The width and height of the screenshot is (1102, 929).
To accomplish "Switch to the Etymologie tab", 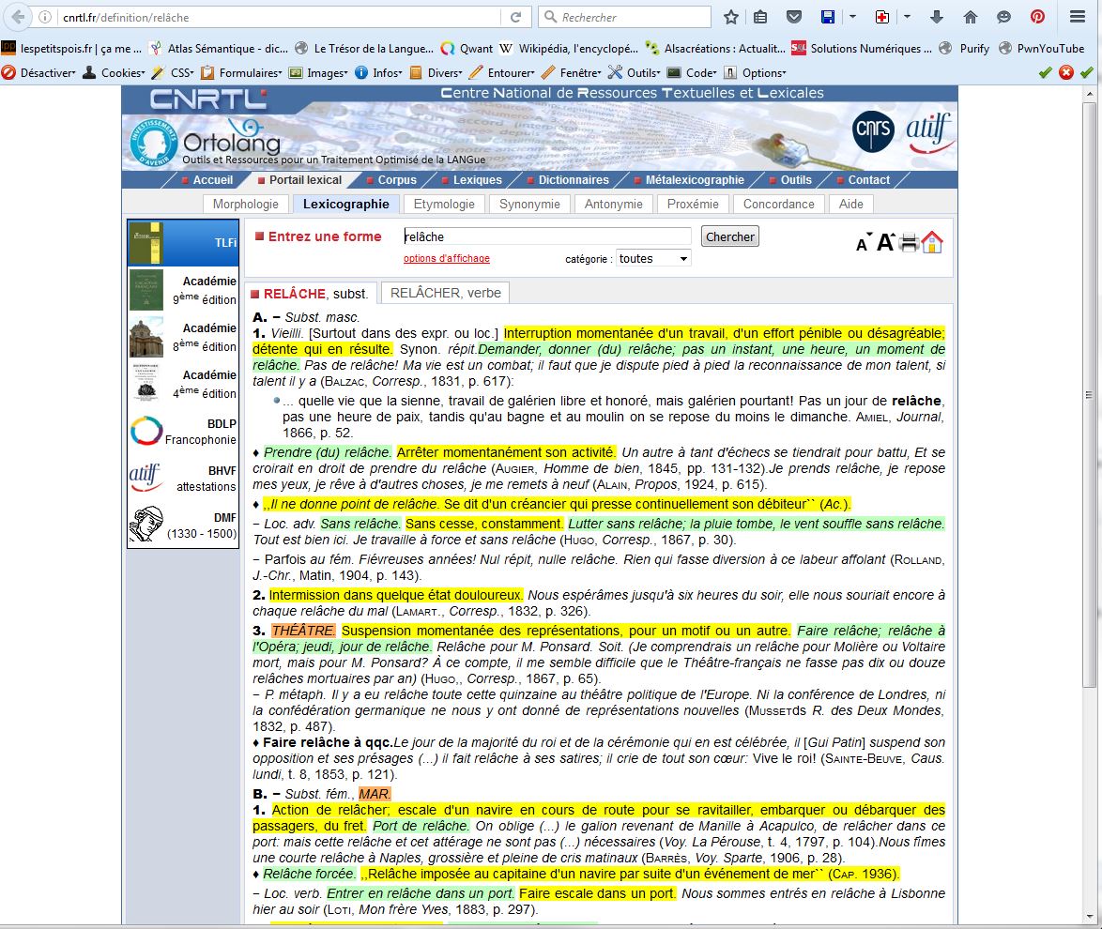I will (x=444, y=204).
